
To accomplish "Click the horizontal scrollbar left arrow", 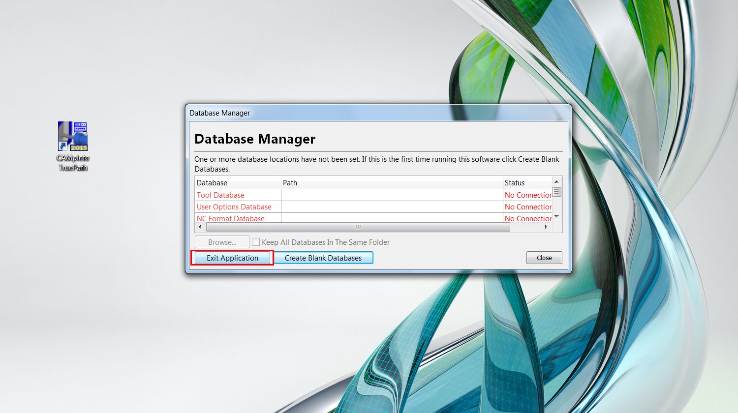I will point(200,227).
